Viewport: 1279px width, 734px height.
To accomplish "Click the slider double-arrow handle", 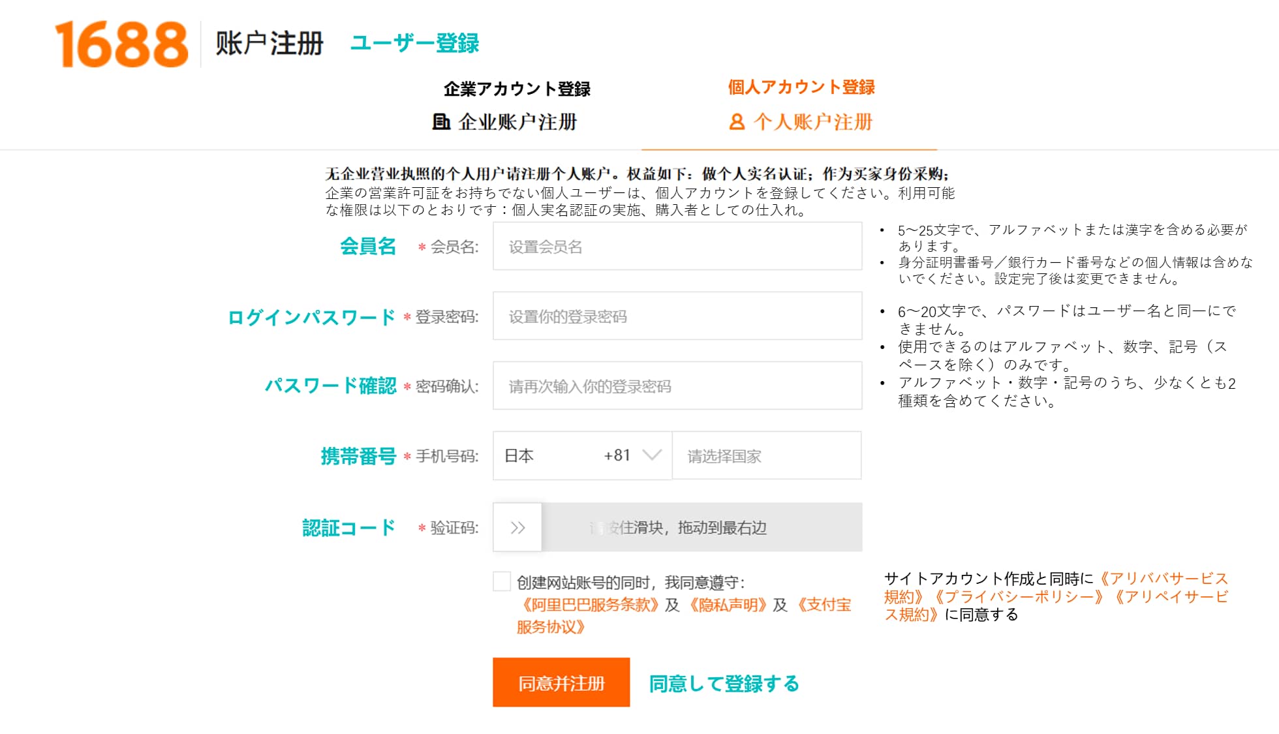I will click(517, 527).
